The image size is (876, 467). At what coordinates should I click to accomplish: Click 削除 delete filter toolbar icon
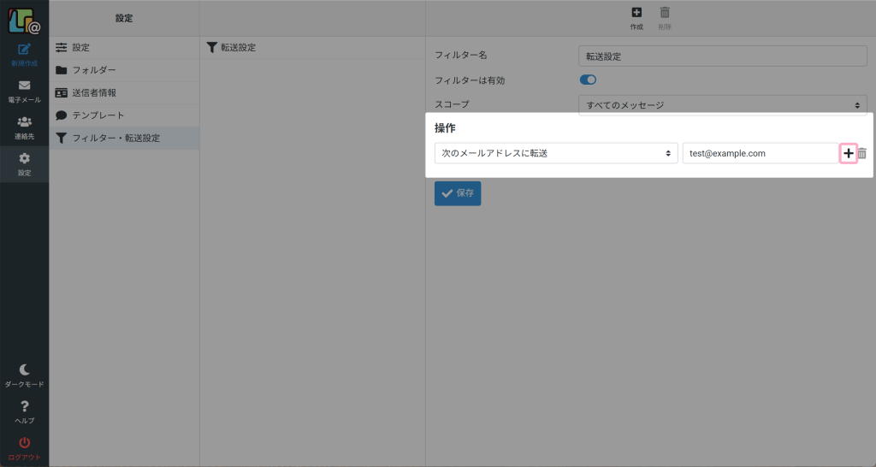pos(664,18)
